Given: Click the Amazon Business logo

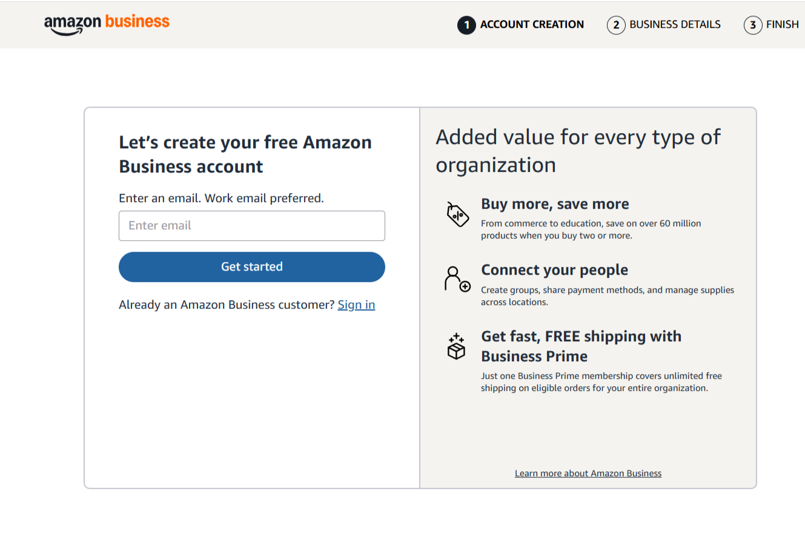Looking at the screenshot, I should point(107,24).
